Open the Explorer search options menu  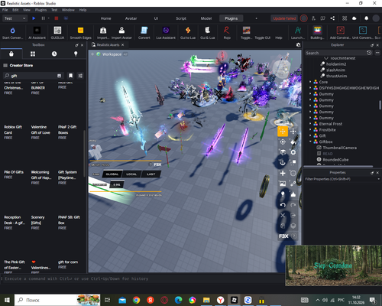point(377,53)
